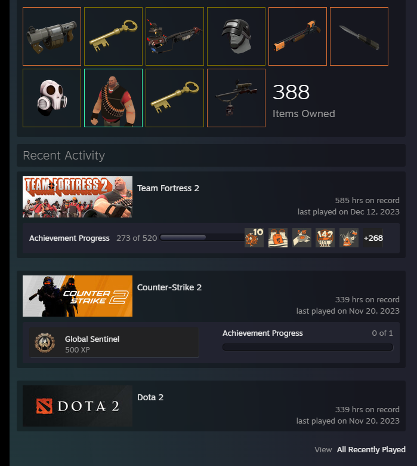
Task: Click the 388 Items Owned count
Action: tap(304, 101)
